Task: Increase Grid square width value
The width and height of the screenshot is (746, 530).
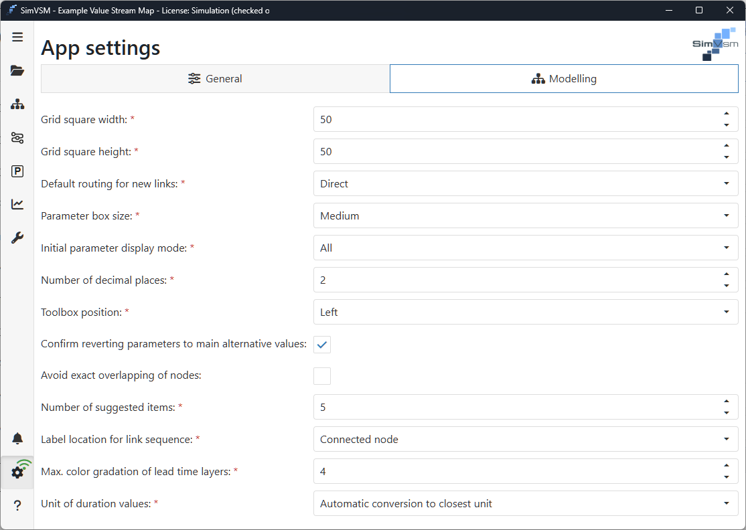Action: coord(727,114)
